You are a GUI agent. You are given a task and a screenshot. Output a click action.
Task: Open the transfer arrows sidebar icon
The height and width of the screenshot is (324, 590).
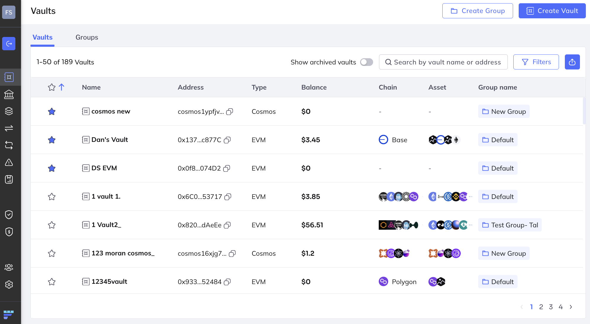(x=9, y=128)
